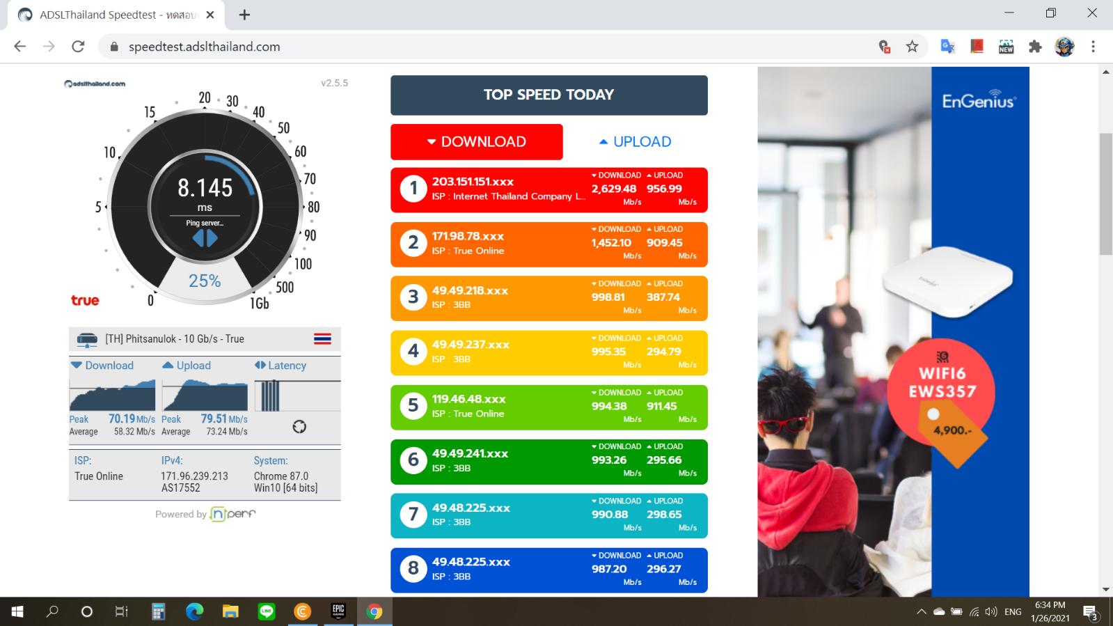Click the Upload speed graph

pyautogui.click(x=205, y=394)
